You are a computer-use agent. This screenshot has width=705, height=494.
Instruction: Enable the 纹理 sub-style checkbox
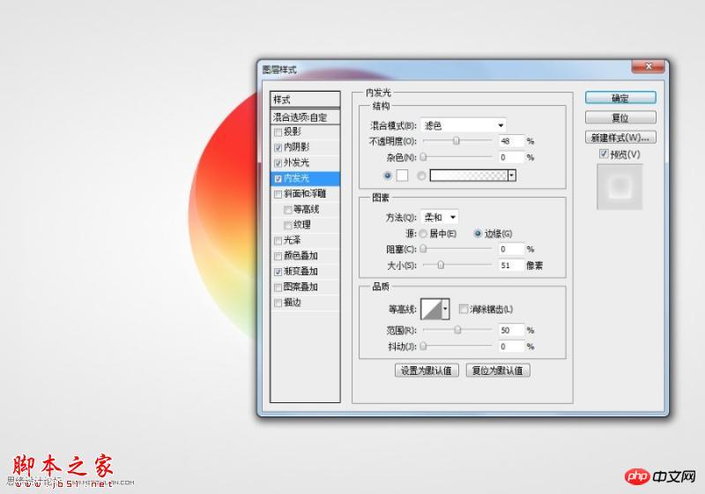click(x=288, y=225)
